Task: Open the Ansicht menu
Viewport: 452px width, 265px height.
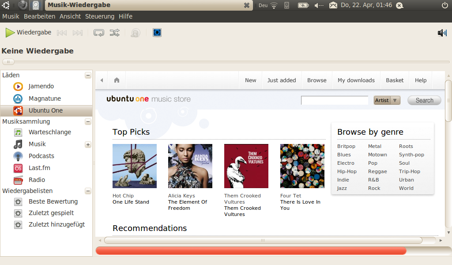Action: (70, 16)
